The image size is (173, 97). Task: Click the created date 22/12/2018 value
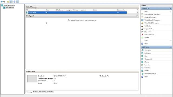click(x=60, y=76)
